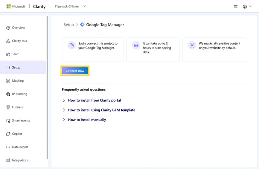The image size is (259, 169).
Task: Open Data export page
Action: pyautogui.click(x=23, y=147)
